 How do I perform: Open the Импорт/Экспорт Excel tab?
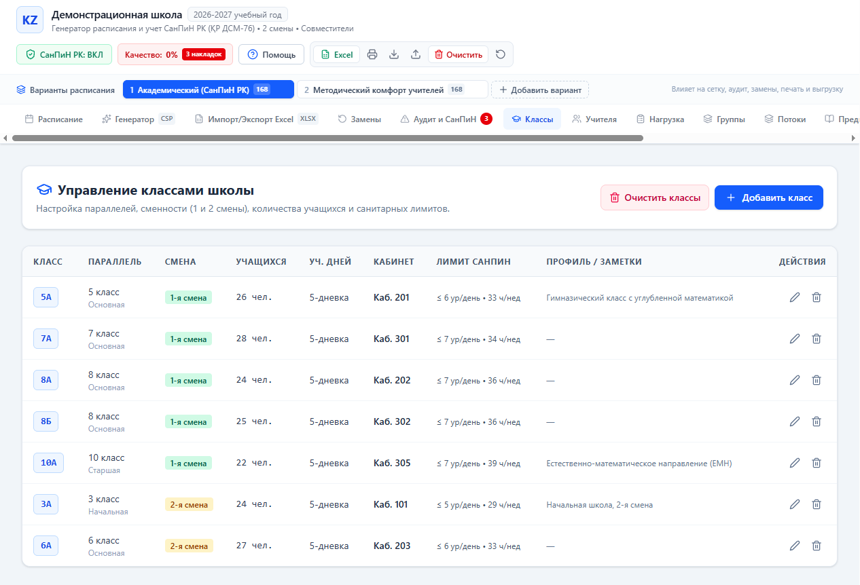255,119
